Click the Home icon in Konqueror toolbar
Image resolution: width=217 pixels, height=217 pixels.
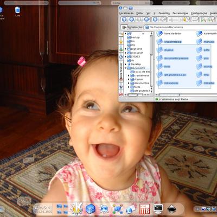(x=147, y=19)
